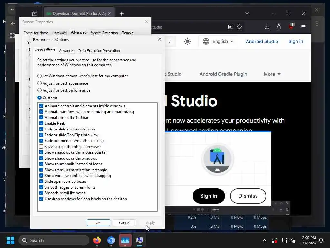
Task: Click the sync update tray icon
Action: coord(275,240)
